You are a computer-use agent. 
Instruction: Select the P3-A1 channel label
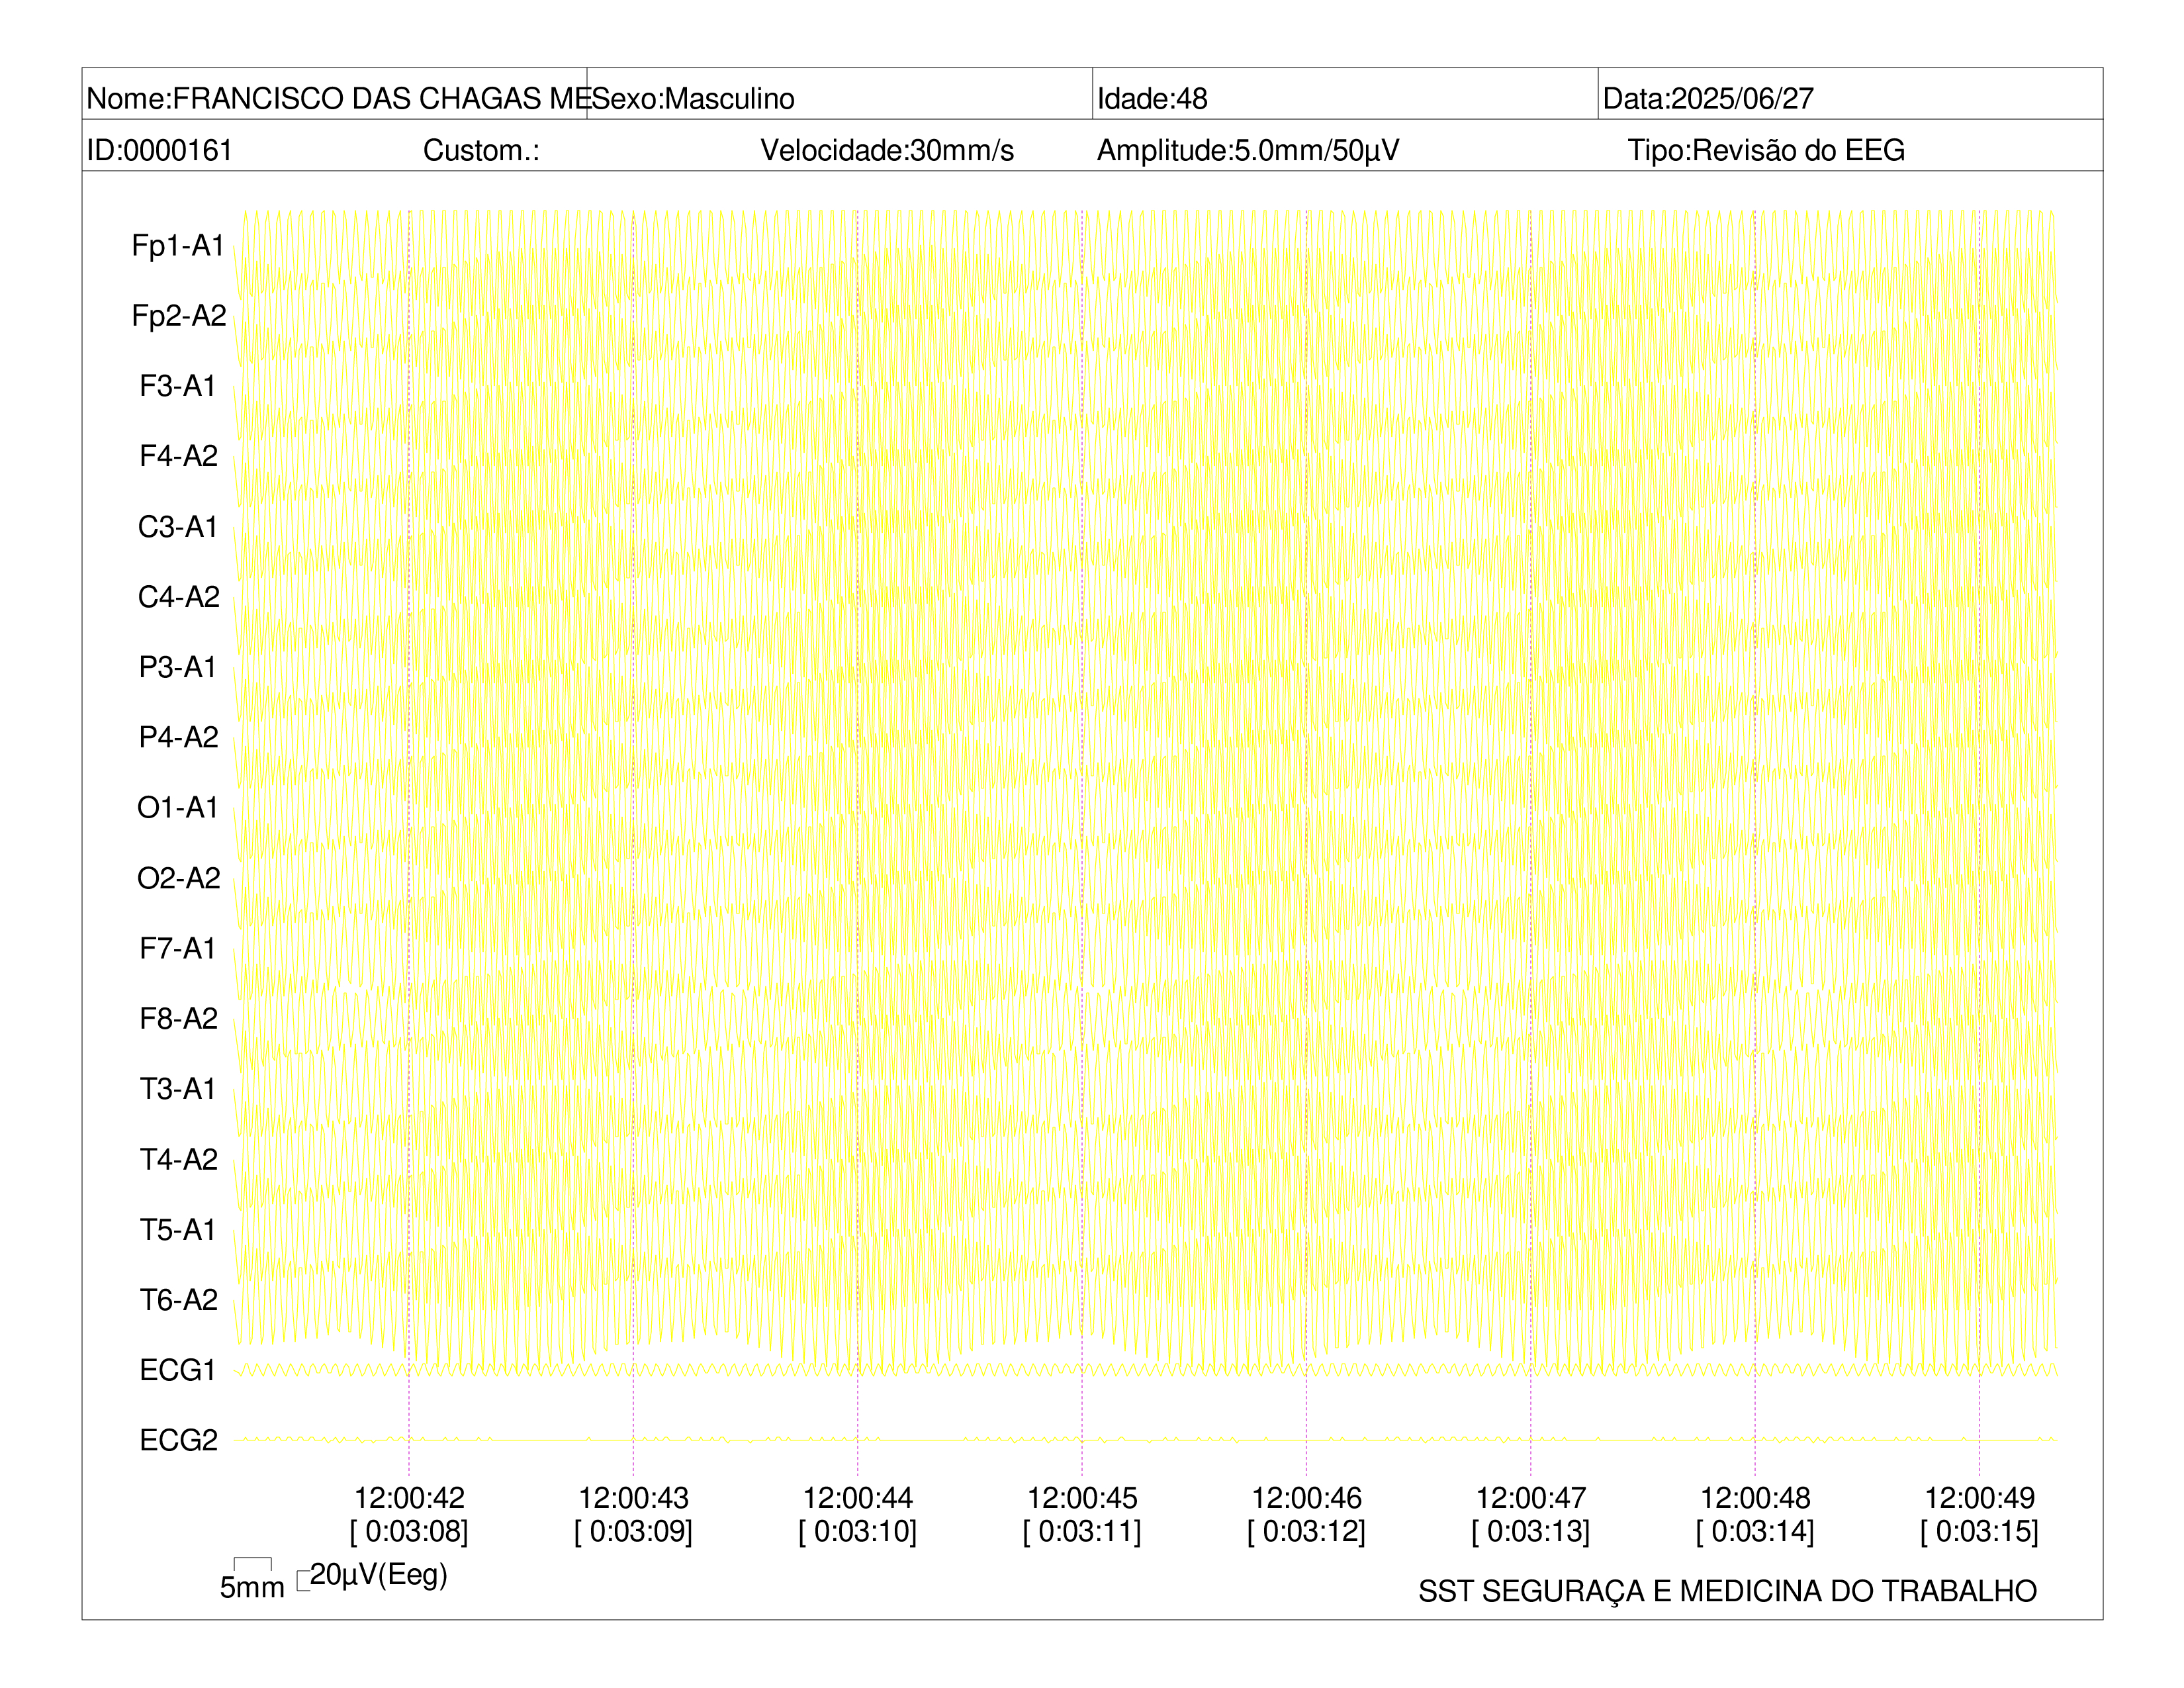(x=178, y=667)
